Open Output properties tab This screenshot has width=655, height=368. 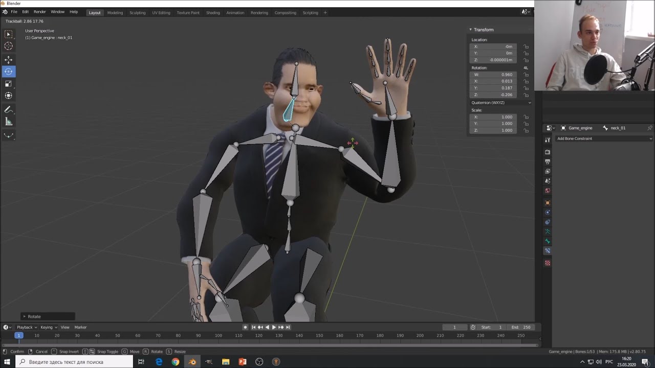(548, 162)
